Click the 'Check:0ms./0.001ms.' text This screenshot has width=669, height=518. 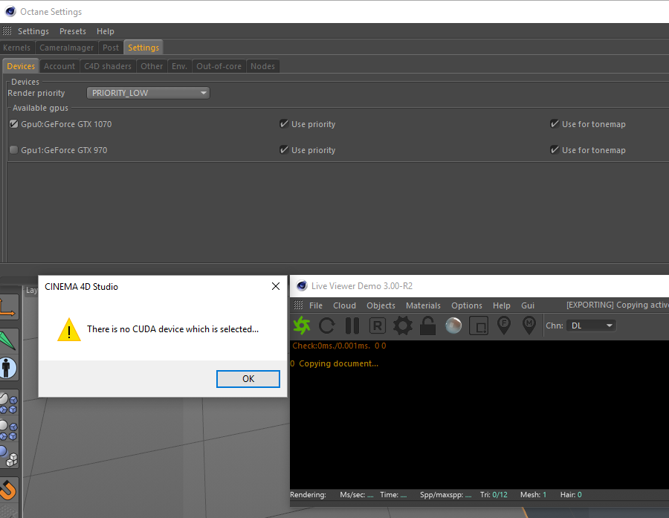[x=331, y=346]
